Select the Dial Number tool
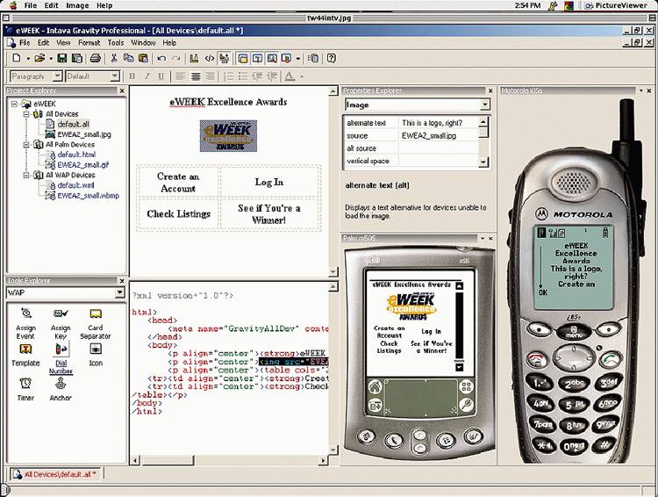Screen dimensions: 658x497 61,358
